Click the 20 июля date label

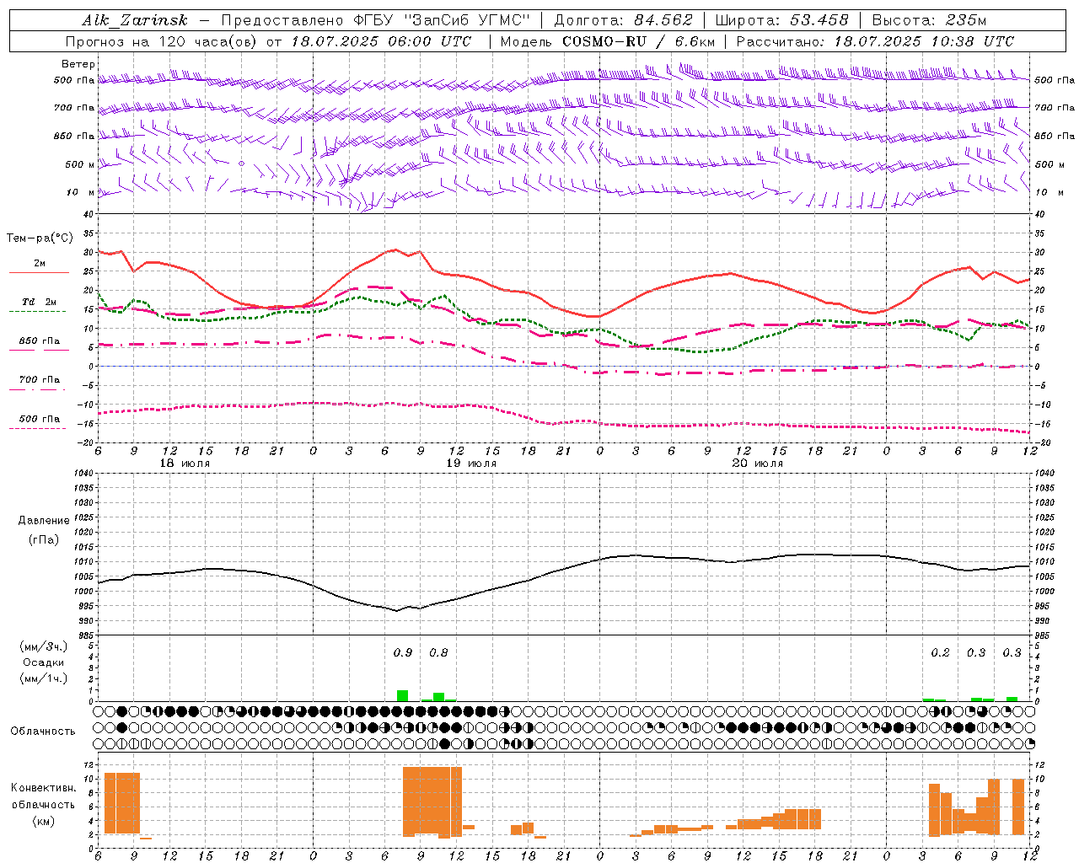pyautogui.click(x=758, y=464)
